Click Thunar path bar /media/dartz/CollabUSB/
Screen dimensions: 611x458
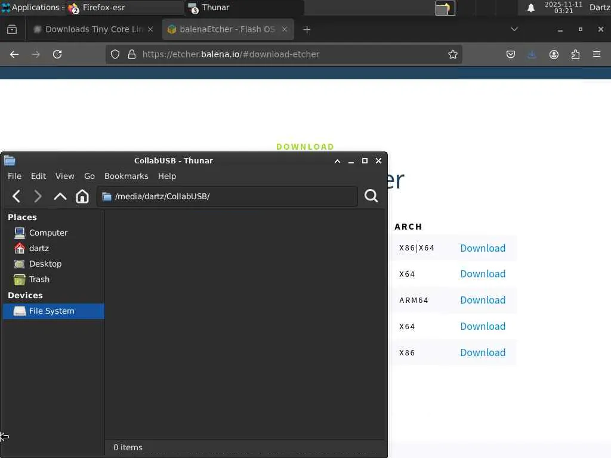[227, 196]
